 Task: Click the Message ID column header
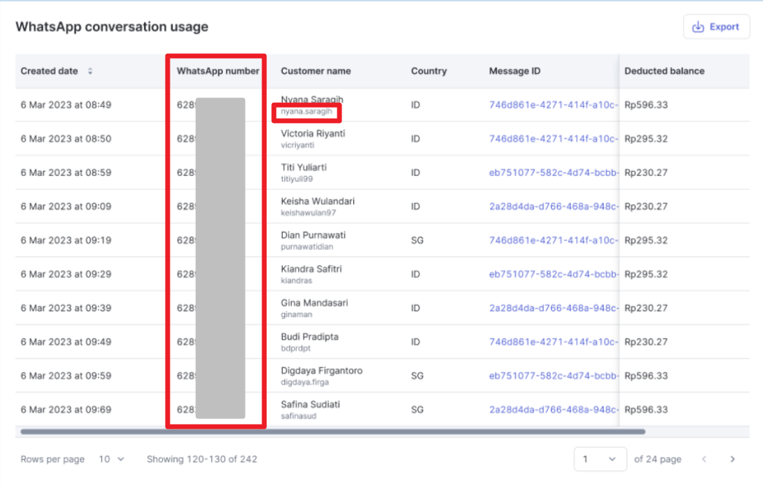coord(515,71)
